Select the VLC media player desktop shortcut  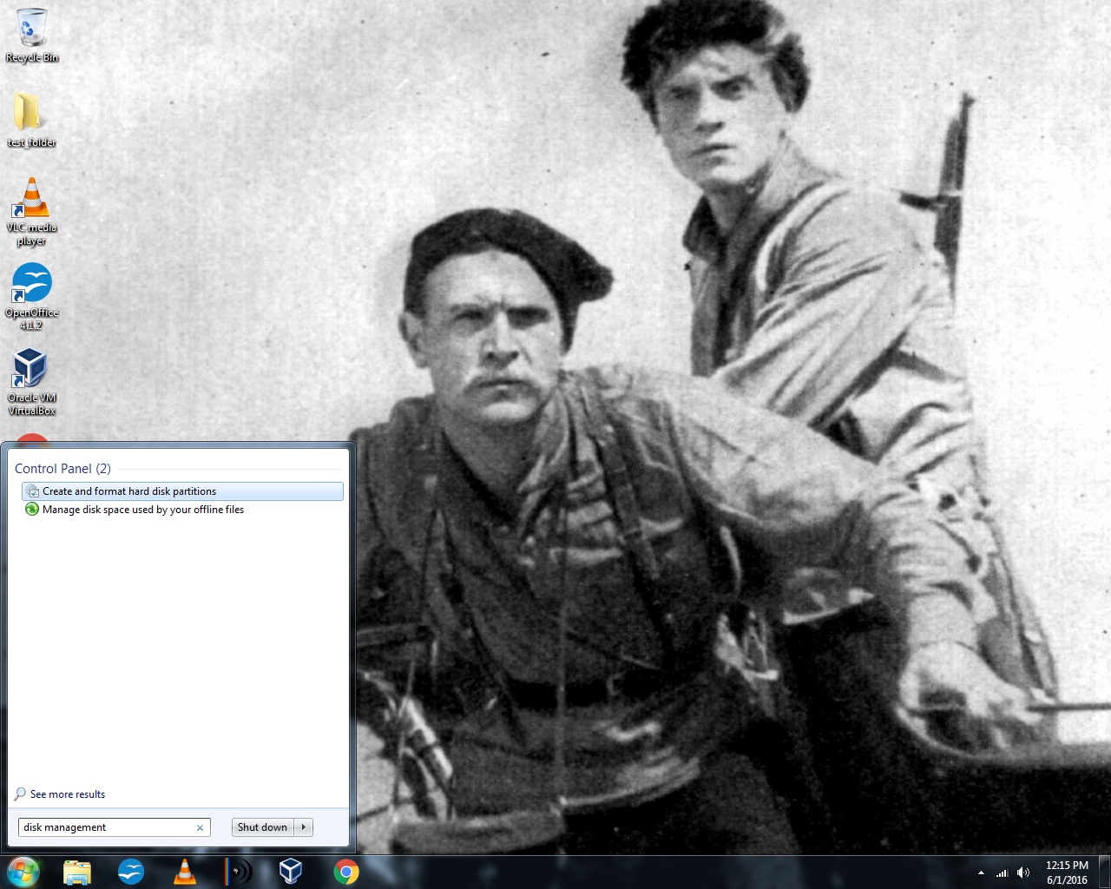click(31, 211)
